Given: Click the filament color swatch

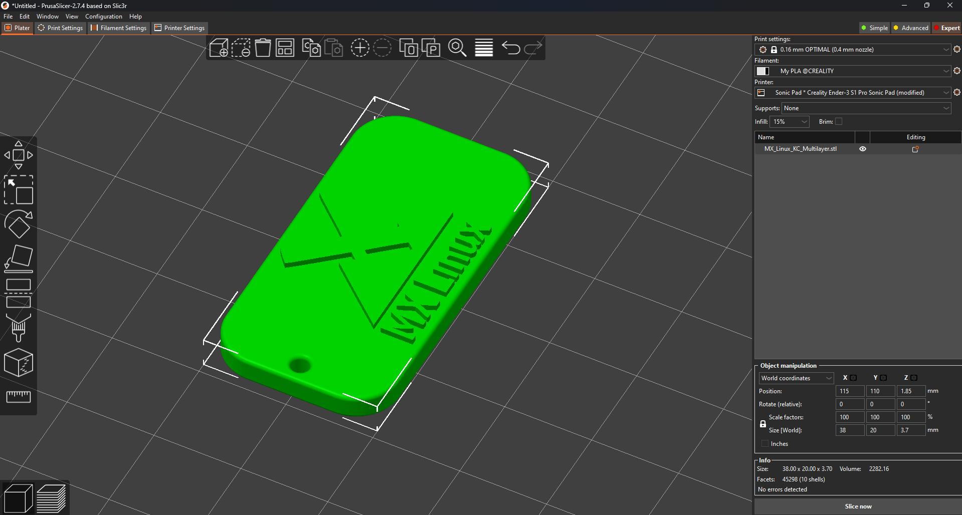Looking at the screenshot, I should coord(763,71).
